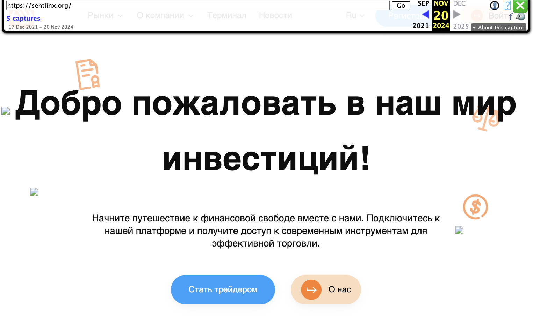533x323 pixels.
Task: Share capture on Facebook icon
Action: (x=511, y=17)
